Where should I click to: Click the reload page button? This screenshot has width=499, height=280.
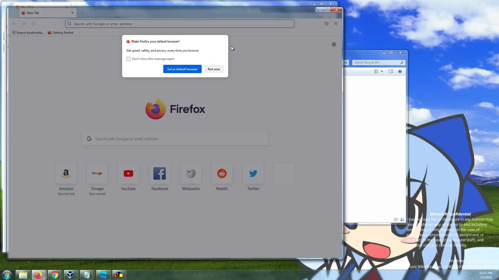[33, 24]
